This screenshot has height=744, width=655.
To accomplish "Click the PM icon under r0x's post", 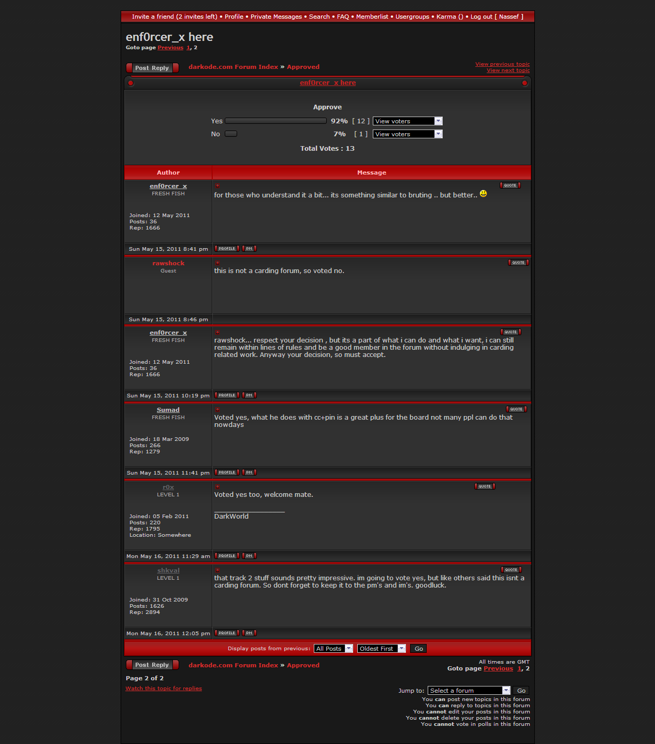I will (x=249, y=556).
